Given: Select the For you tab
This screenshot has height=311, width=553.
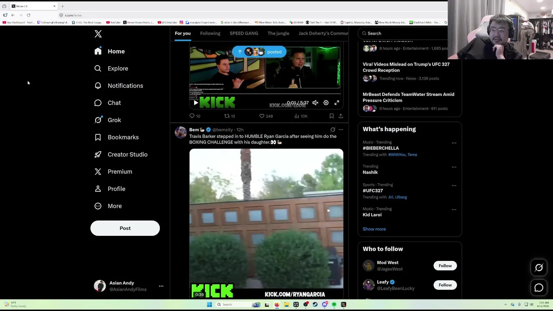Looking at the screenshot, I should 183,33.
